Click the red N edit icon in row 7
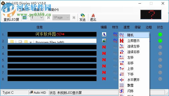Image resolution: width=169 pixels, height=96 pixels. coord(104,72)
